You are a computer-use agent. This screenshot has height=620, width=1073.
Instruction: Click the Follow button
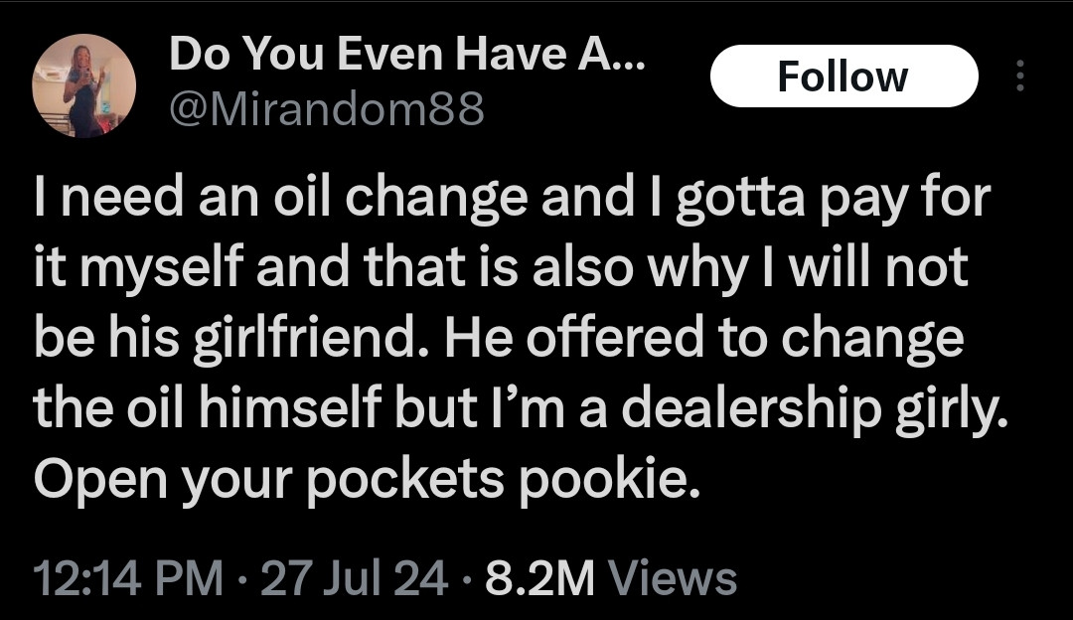point(843,77)
